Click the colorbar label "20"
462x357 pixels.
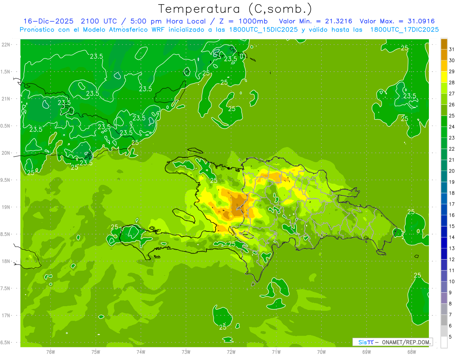(x=452, y=171)
